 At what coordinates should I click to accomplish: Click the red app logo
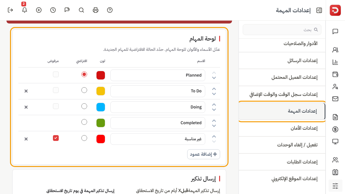pyautogui.click(x=335, y=10)
